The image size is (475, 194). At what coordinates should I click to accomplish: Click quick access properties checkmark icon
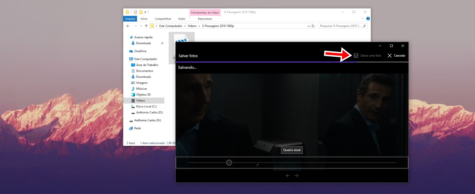(135, 12)
